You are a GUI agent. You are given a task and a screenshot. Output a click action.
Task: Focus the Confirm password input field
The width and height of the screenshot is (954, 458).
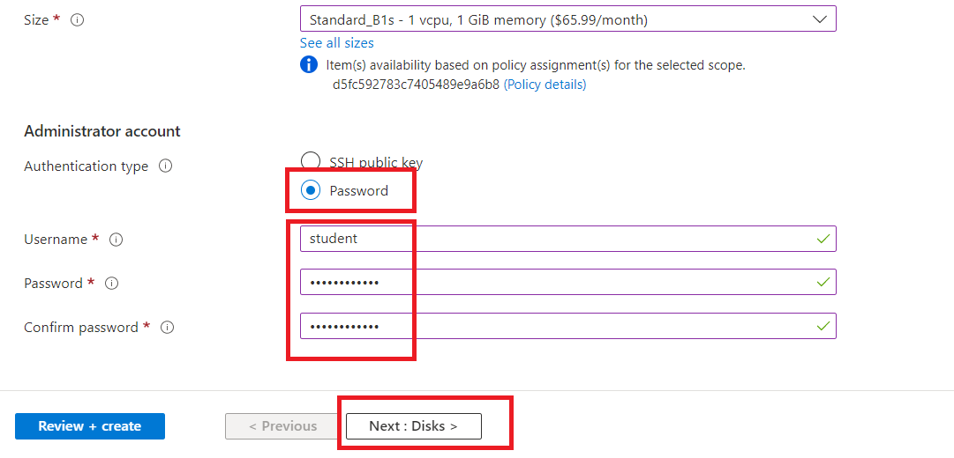tap(556, 327)
